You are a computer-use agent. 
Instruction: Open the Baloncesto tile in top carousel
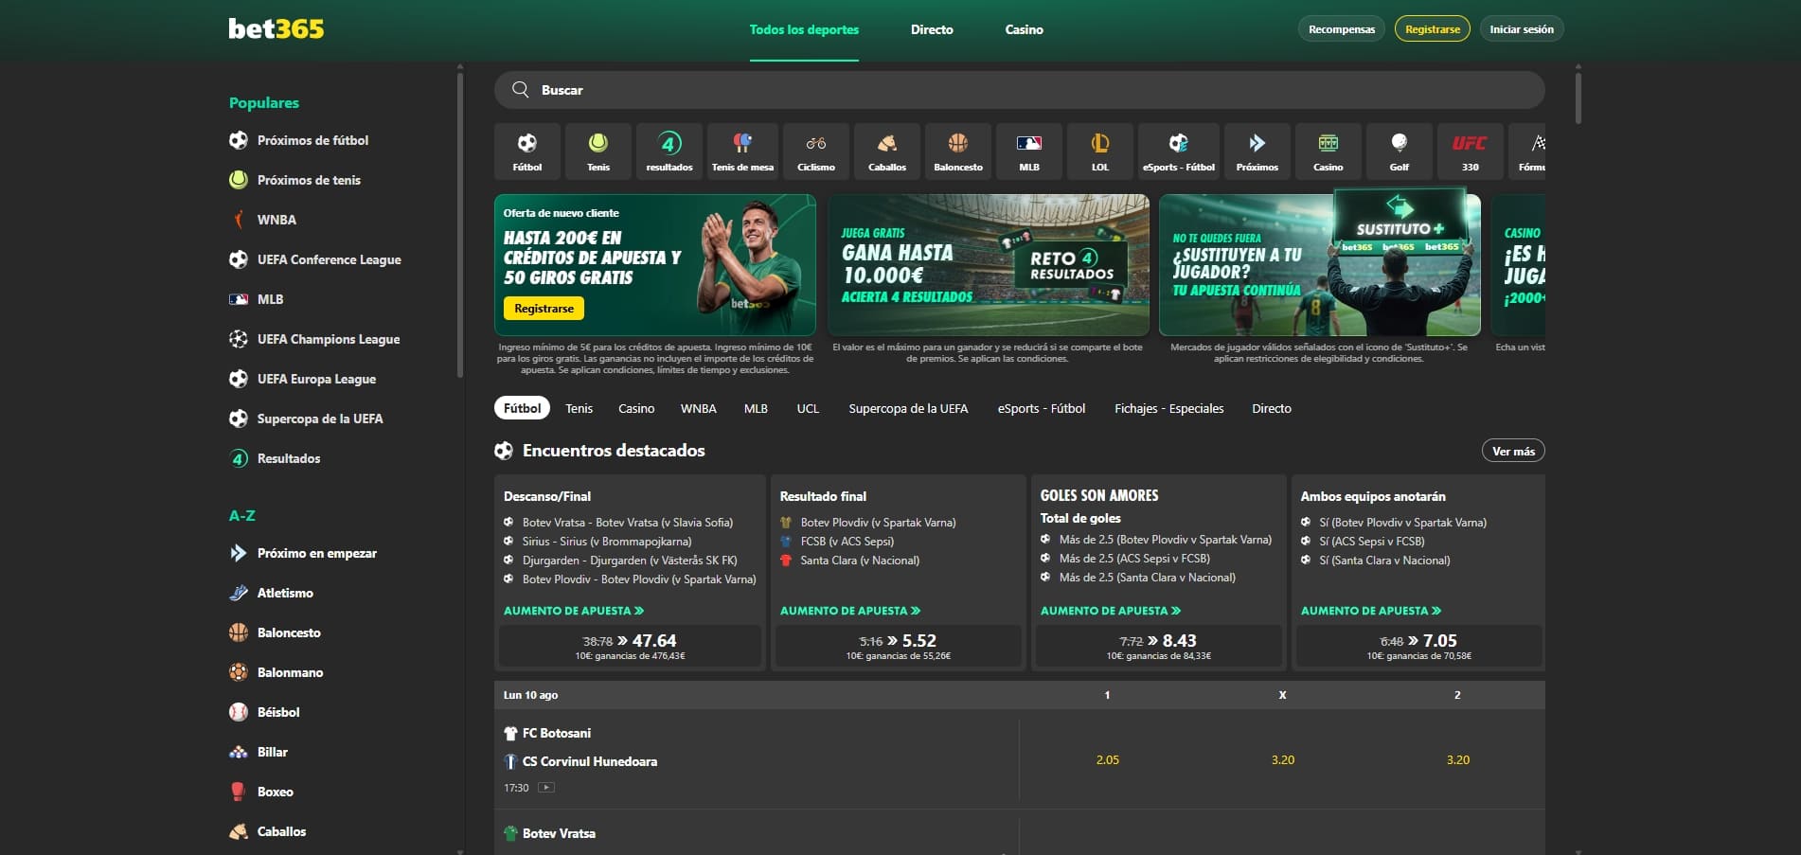tap(957, 151)
